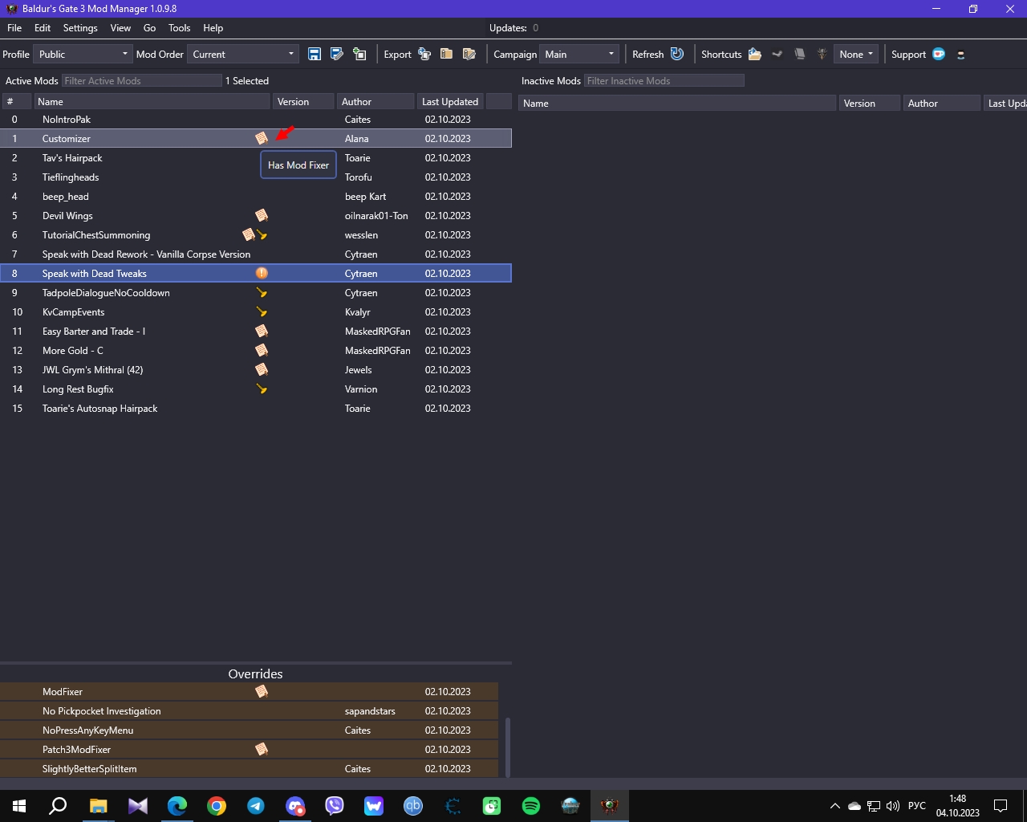Open the Tools menu

180,27
